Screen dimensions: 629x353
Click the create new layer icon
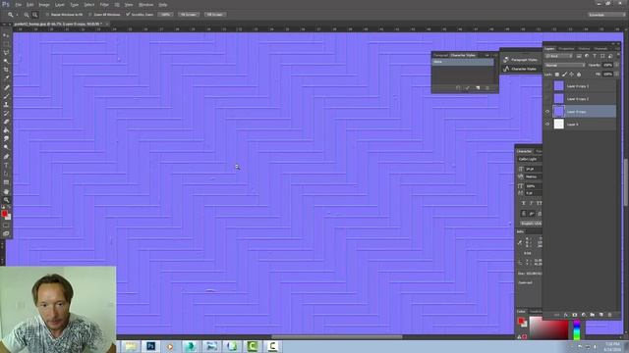coord(600,315)
